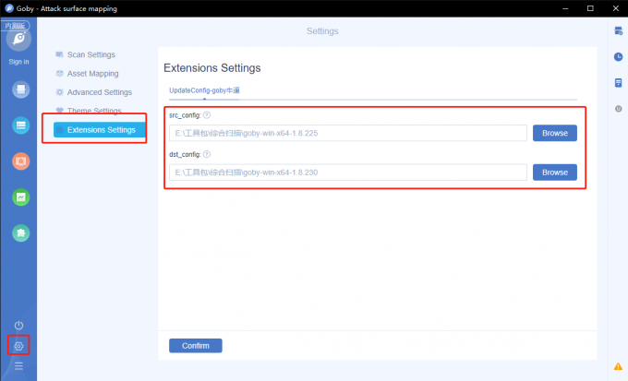Screen dimensions: 628x381
Task: Select Theme Settings menu item
Action: [x=89, y=111]
